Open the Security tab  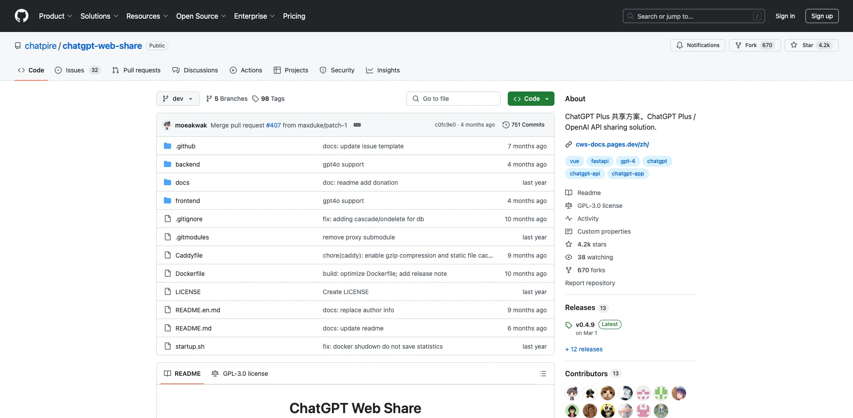(337, 70)
